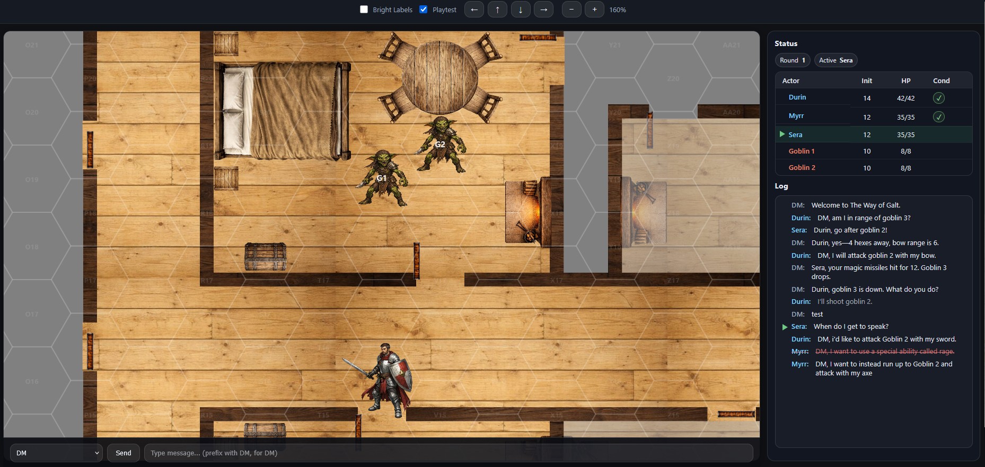Disable the Playtest checkbox
985x467 pixels.
[423, 10]
